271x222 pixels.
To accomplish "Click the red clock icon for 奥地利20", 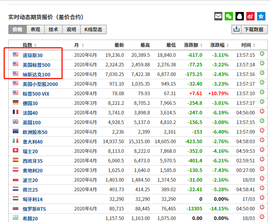I will [262, 169].
